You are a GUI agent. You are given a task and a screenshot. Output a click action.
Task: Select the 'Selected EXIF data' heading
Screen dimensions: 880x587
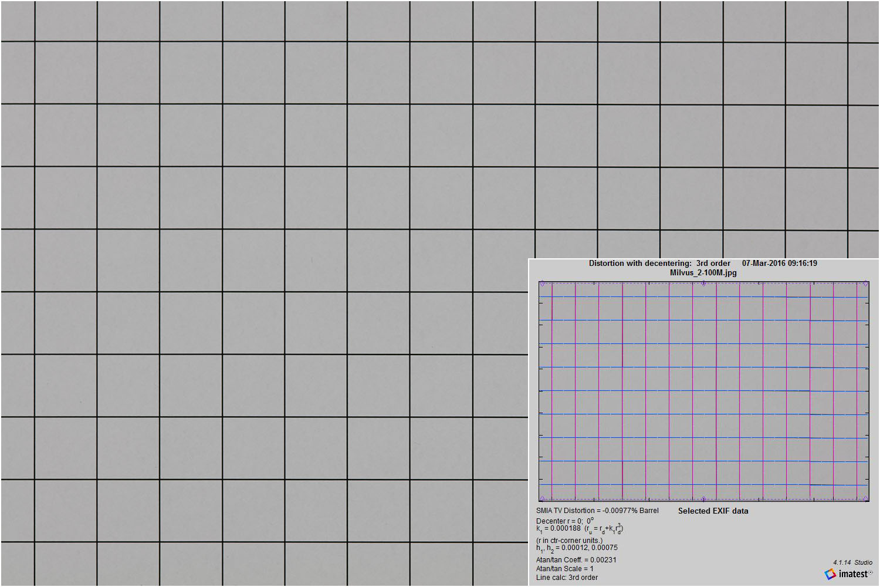(713, 511)
